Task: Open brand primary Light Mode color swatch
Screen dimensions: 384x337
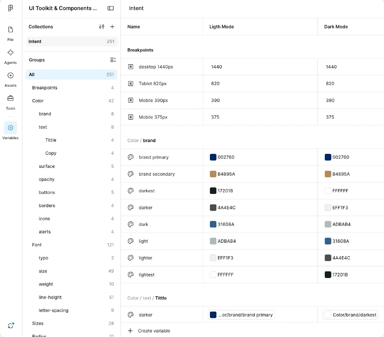Action: tap(213, 157)
